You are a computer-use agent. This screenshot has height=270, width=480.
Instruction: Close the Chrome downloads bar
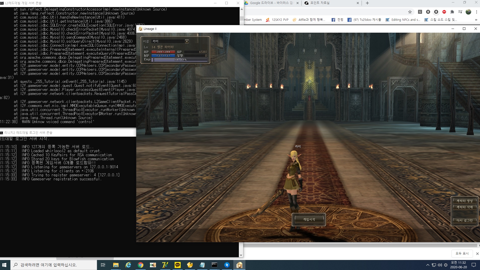click(477, 254)
